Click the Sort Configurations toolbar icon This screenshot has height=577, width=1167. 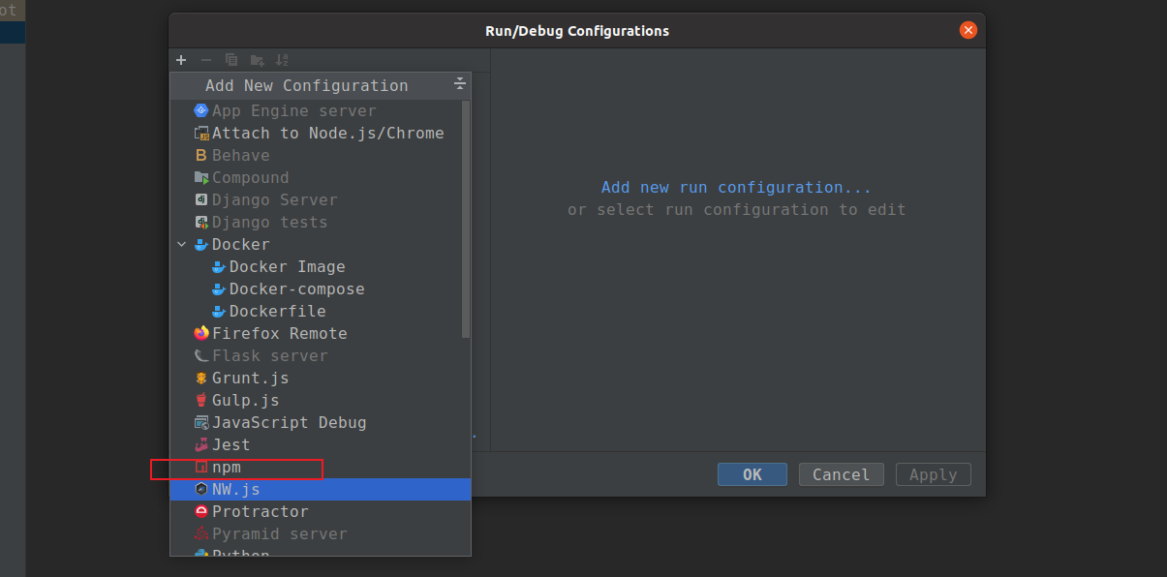[282, 60]
